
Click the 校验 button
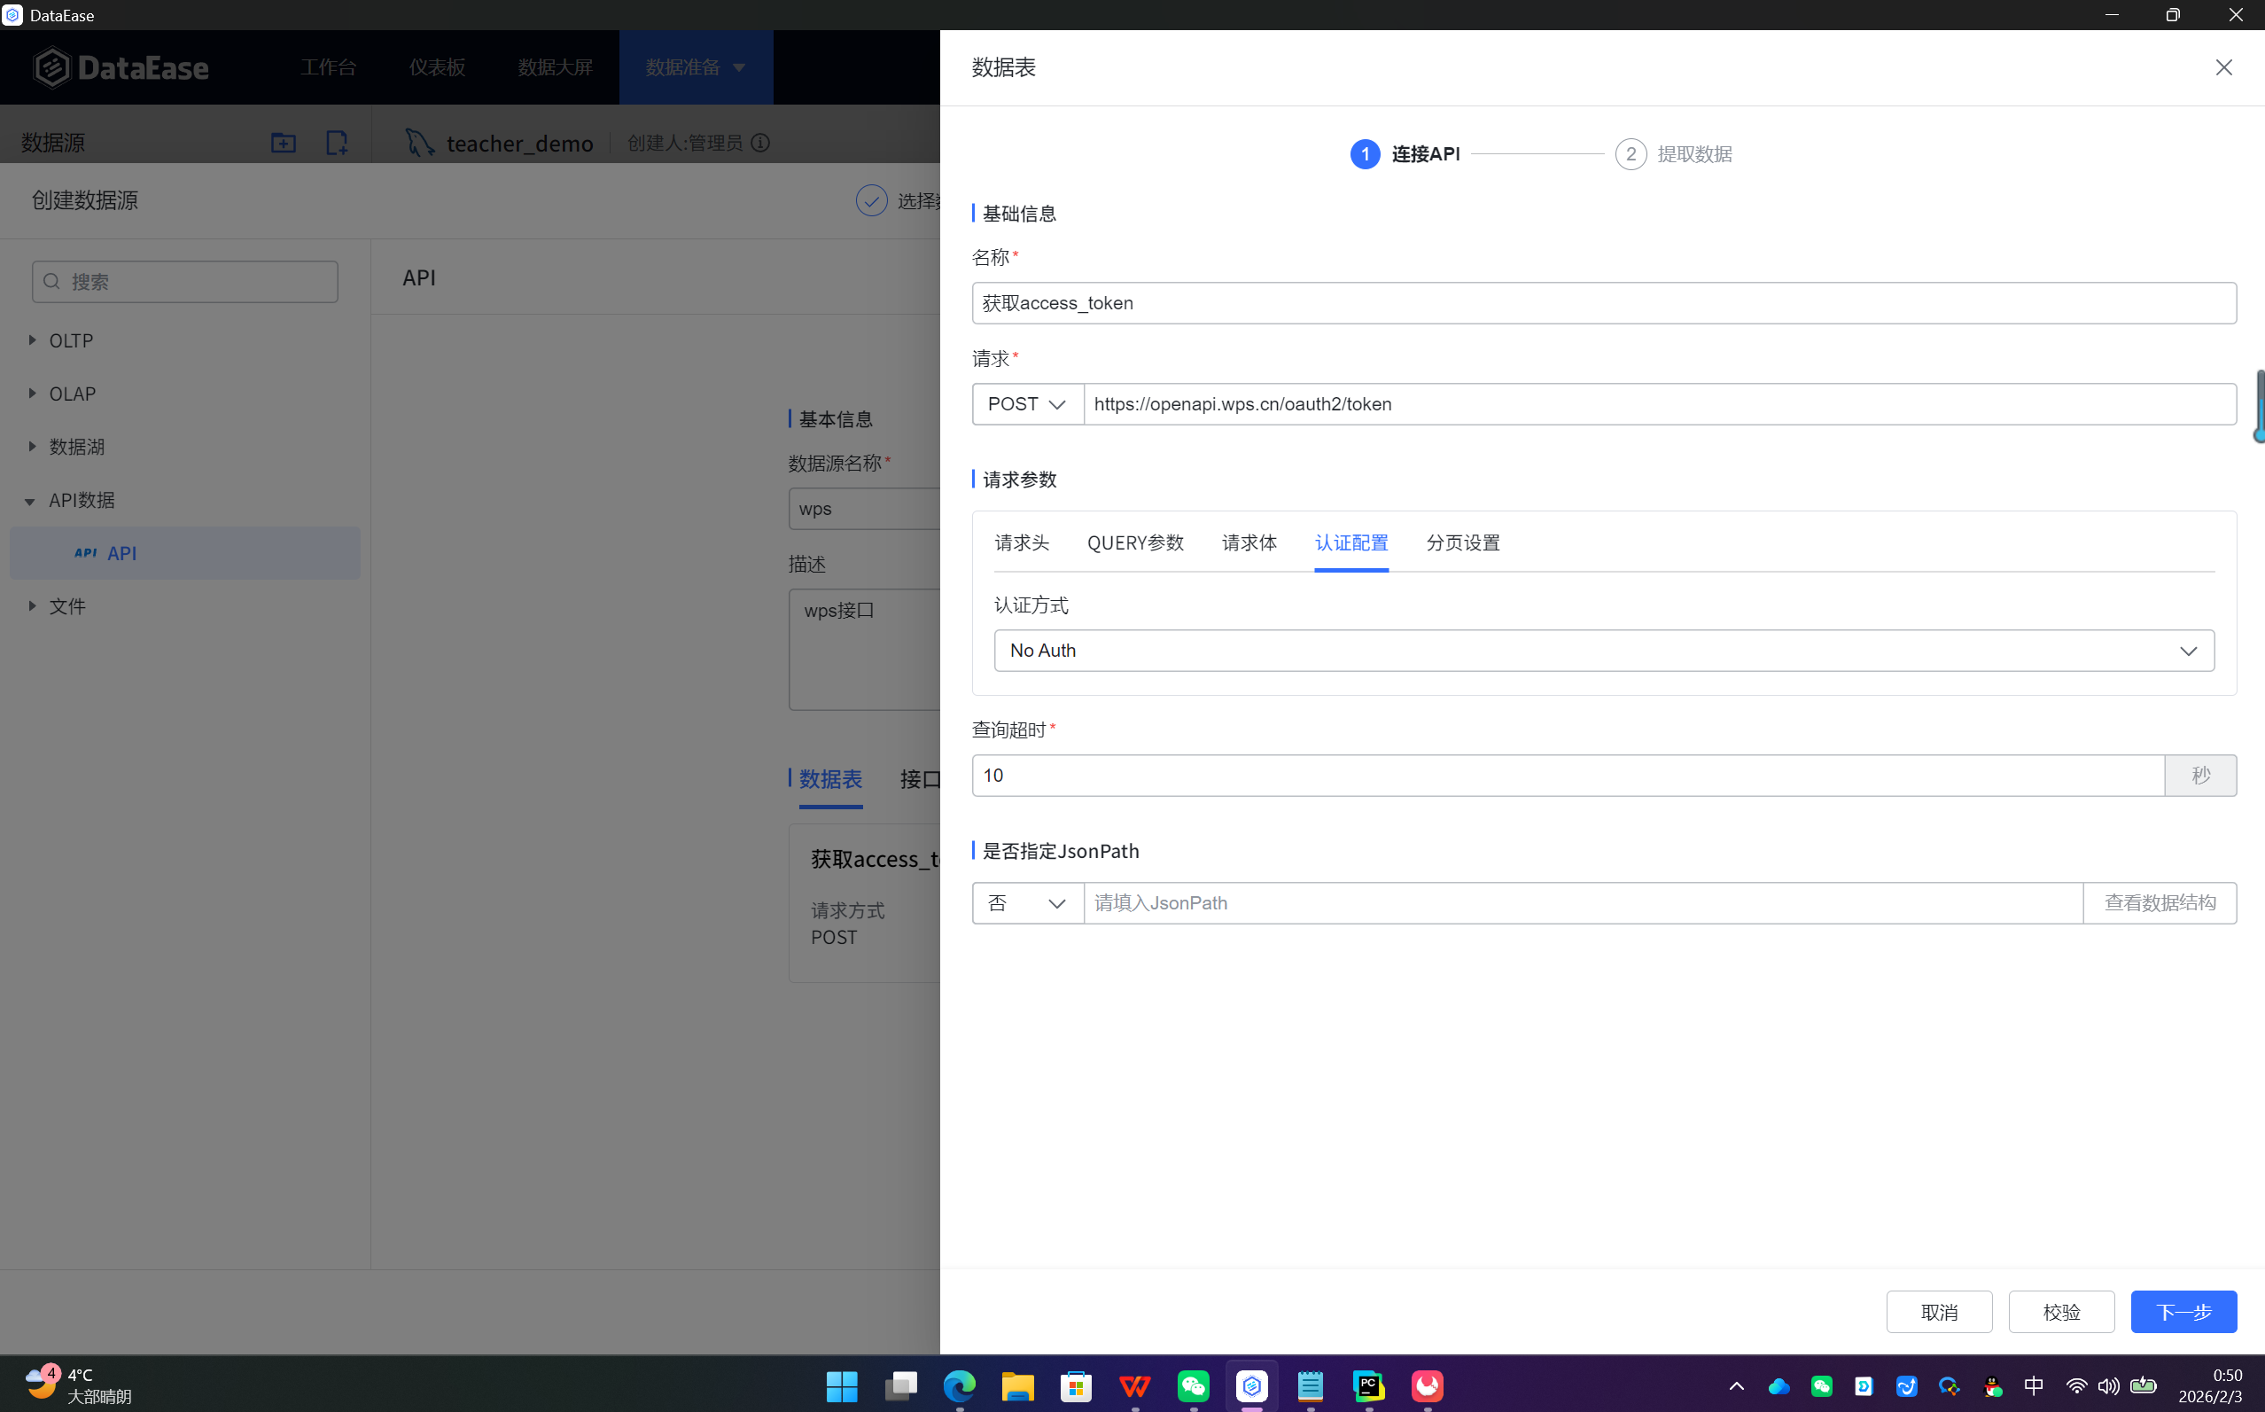pyautogui.click(x=2060, y=1312)
